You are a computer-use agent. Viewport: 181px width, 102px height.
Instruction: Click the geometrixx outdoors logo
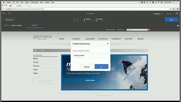pyautogui.click(x=42, y=37)
